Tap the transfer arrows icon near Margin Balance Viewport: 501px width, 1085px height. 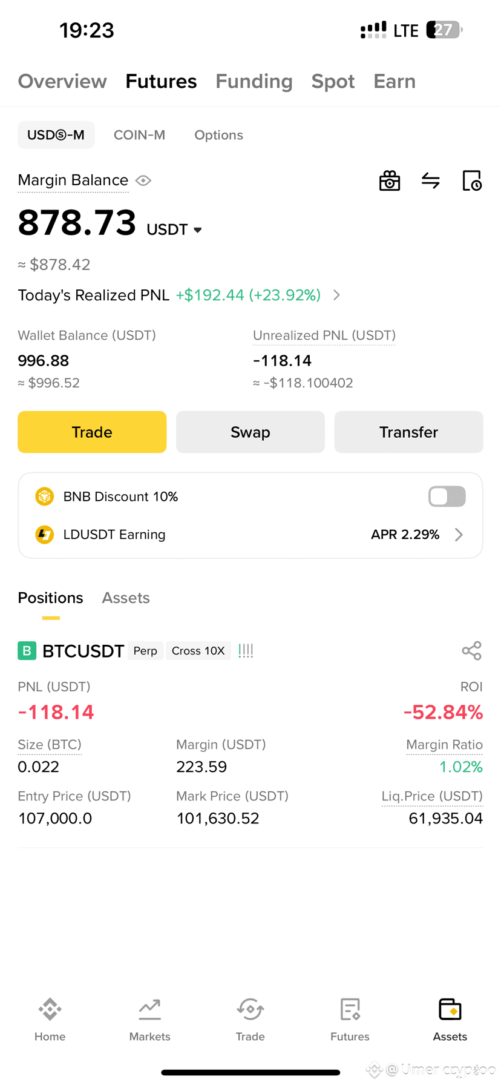(x=431, y=180)
